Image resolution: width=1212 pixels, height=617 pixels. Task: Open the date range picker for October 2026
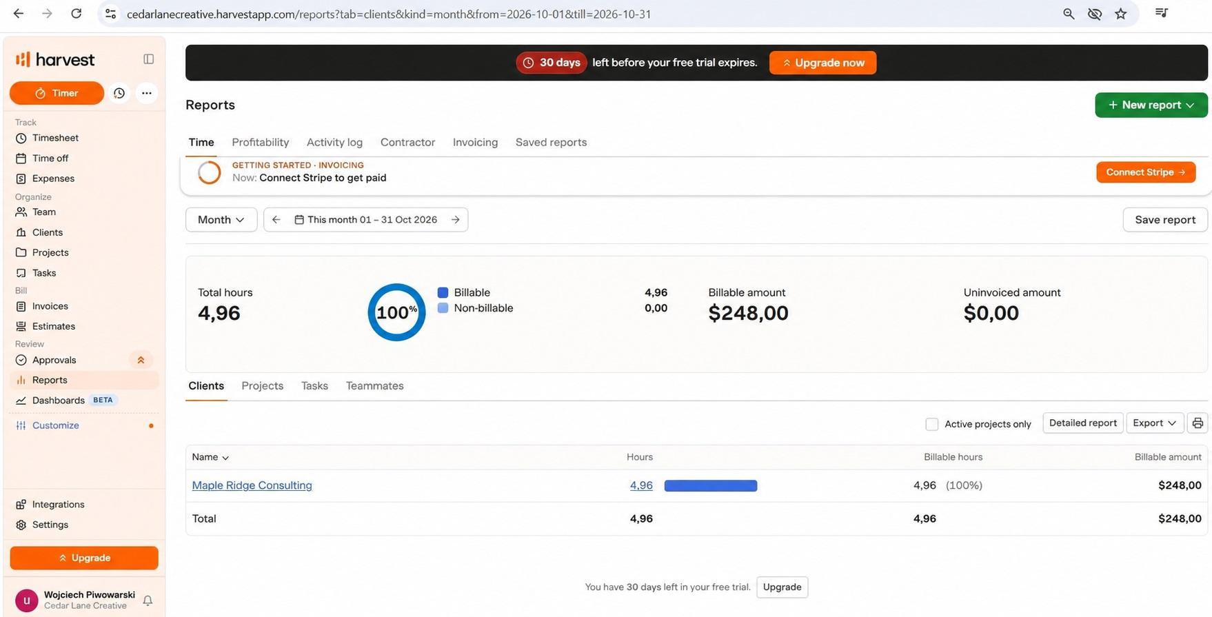point(365,220)
